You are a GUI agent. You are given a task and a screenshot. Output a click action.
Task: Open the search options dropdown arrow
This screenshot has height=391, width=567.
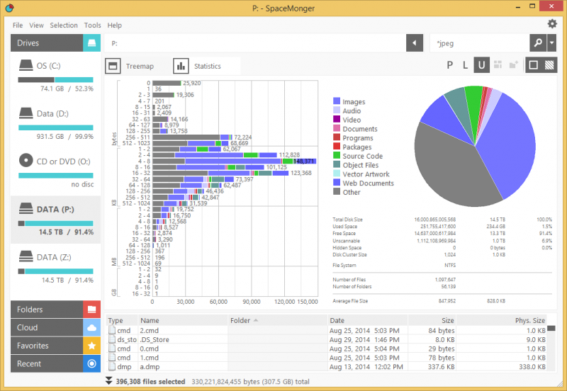click(x=551, y=43)
